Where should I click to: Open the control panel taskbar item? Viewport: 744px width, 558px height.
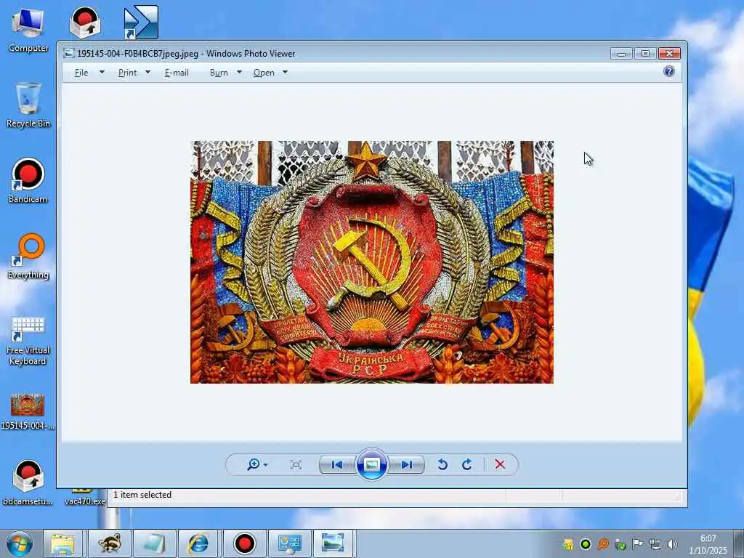coord(289,543)
